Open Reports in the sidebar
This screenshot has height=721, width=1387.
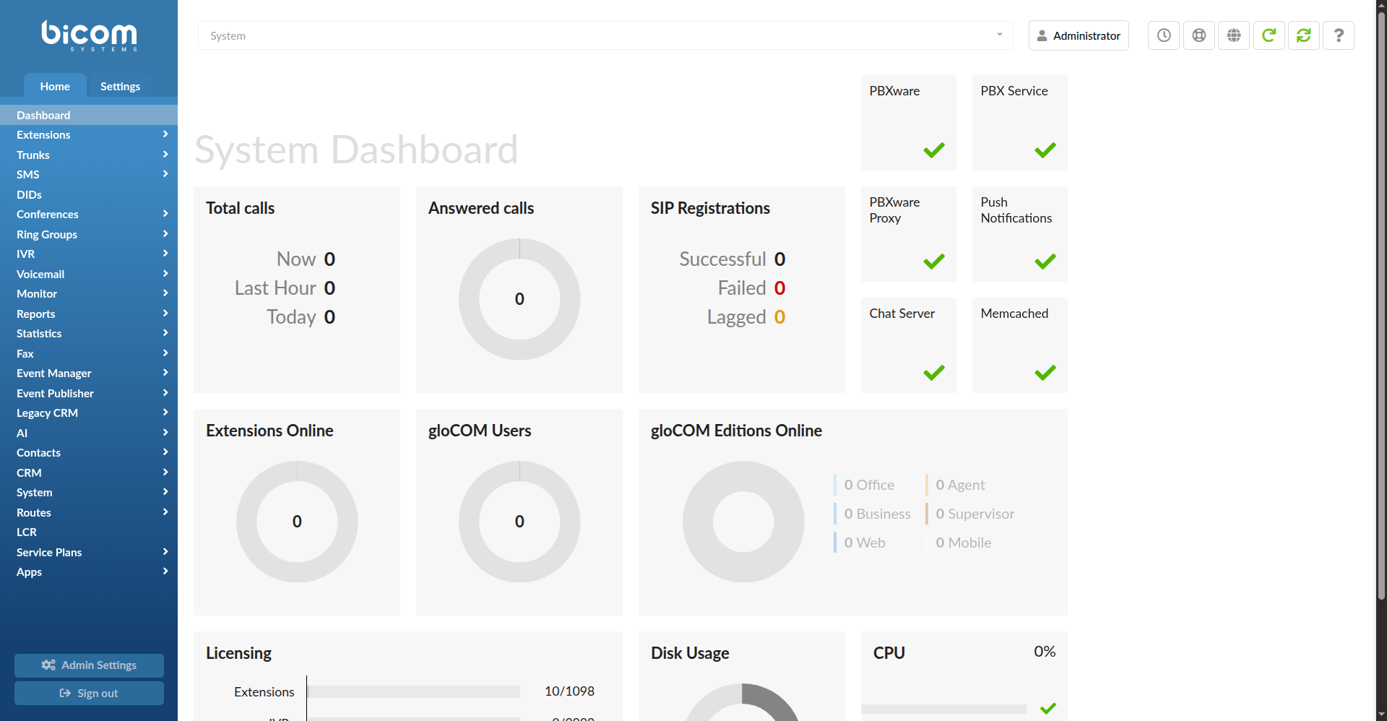point(89,314)
